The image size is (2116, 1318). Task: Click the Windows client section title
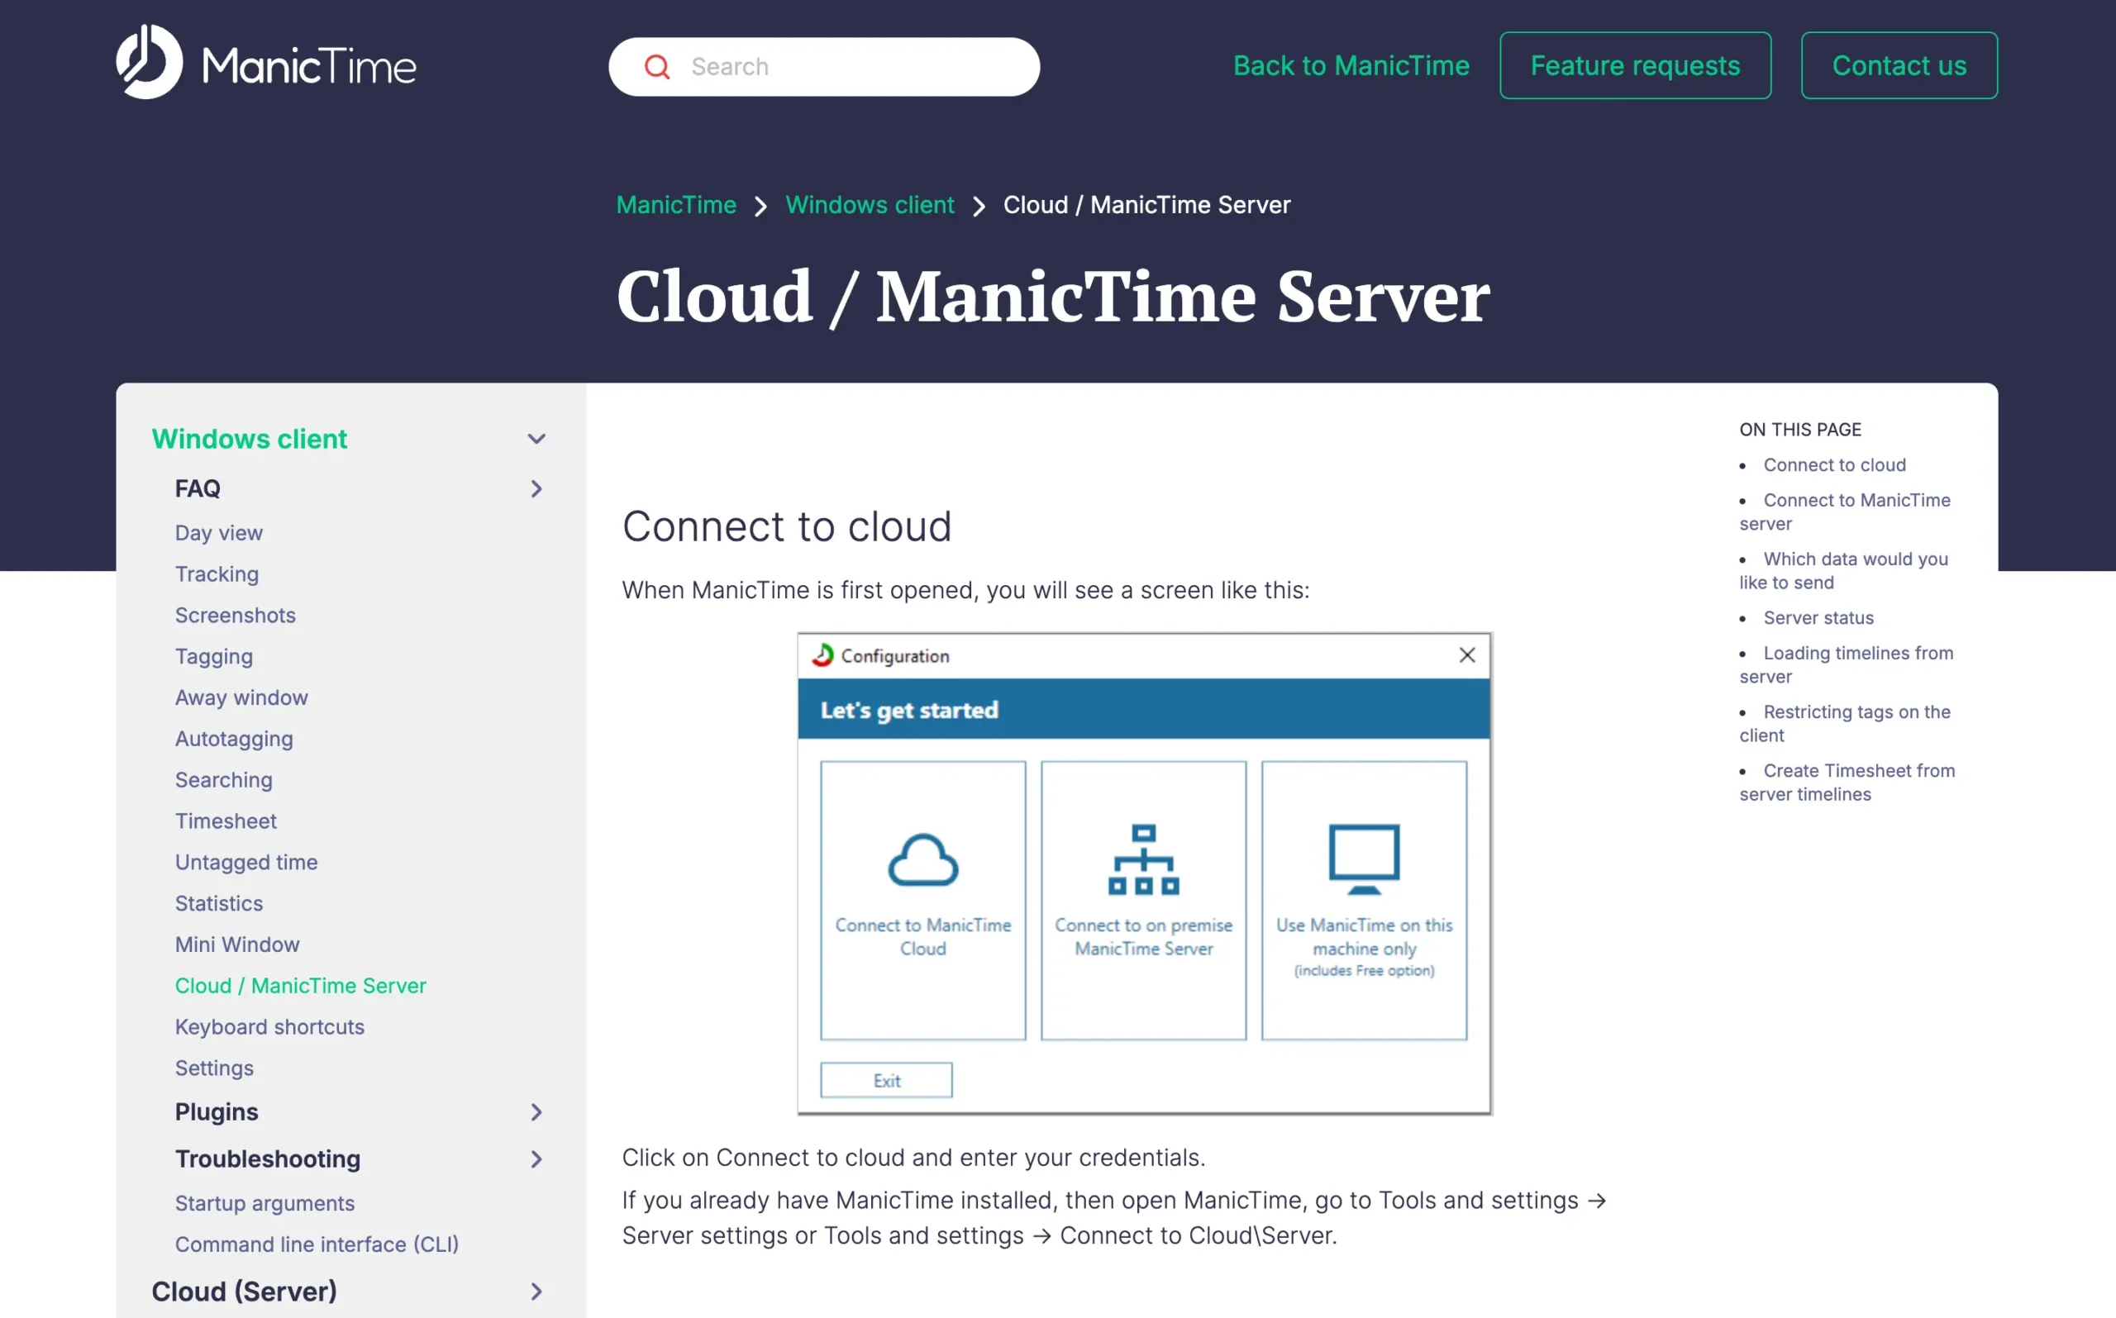[250, 440]
